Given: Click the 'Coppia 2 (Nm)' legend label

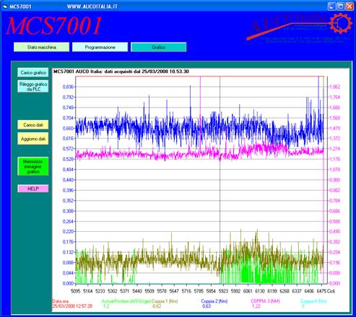Looking at the screenshot, I should (214, 301).
